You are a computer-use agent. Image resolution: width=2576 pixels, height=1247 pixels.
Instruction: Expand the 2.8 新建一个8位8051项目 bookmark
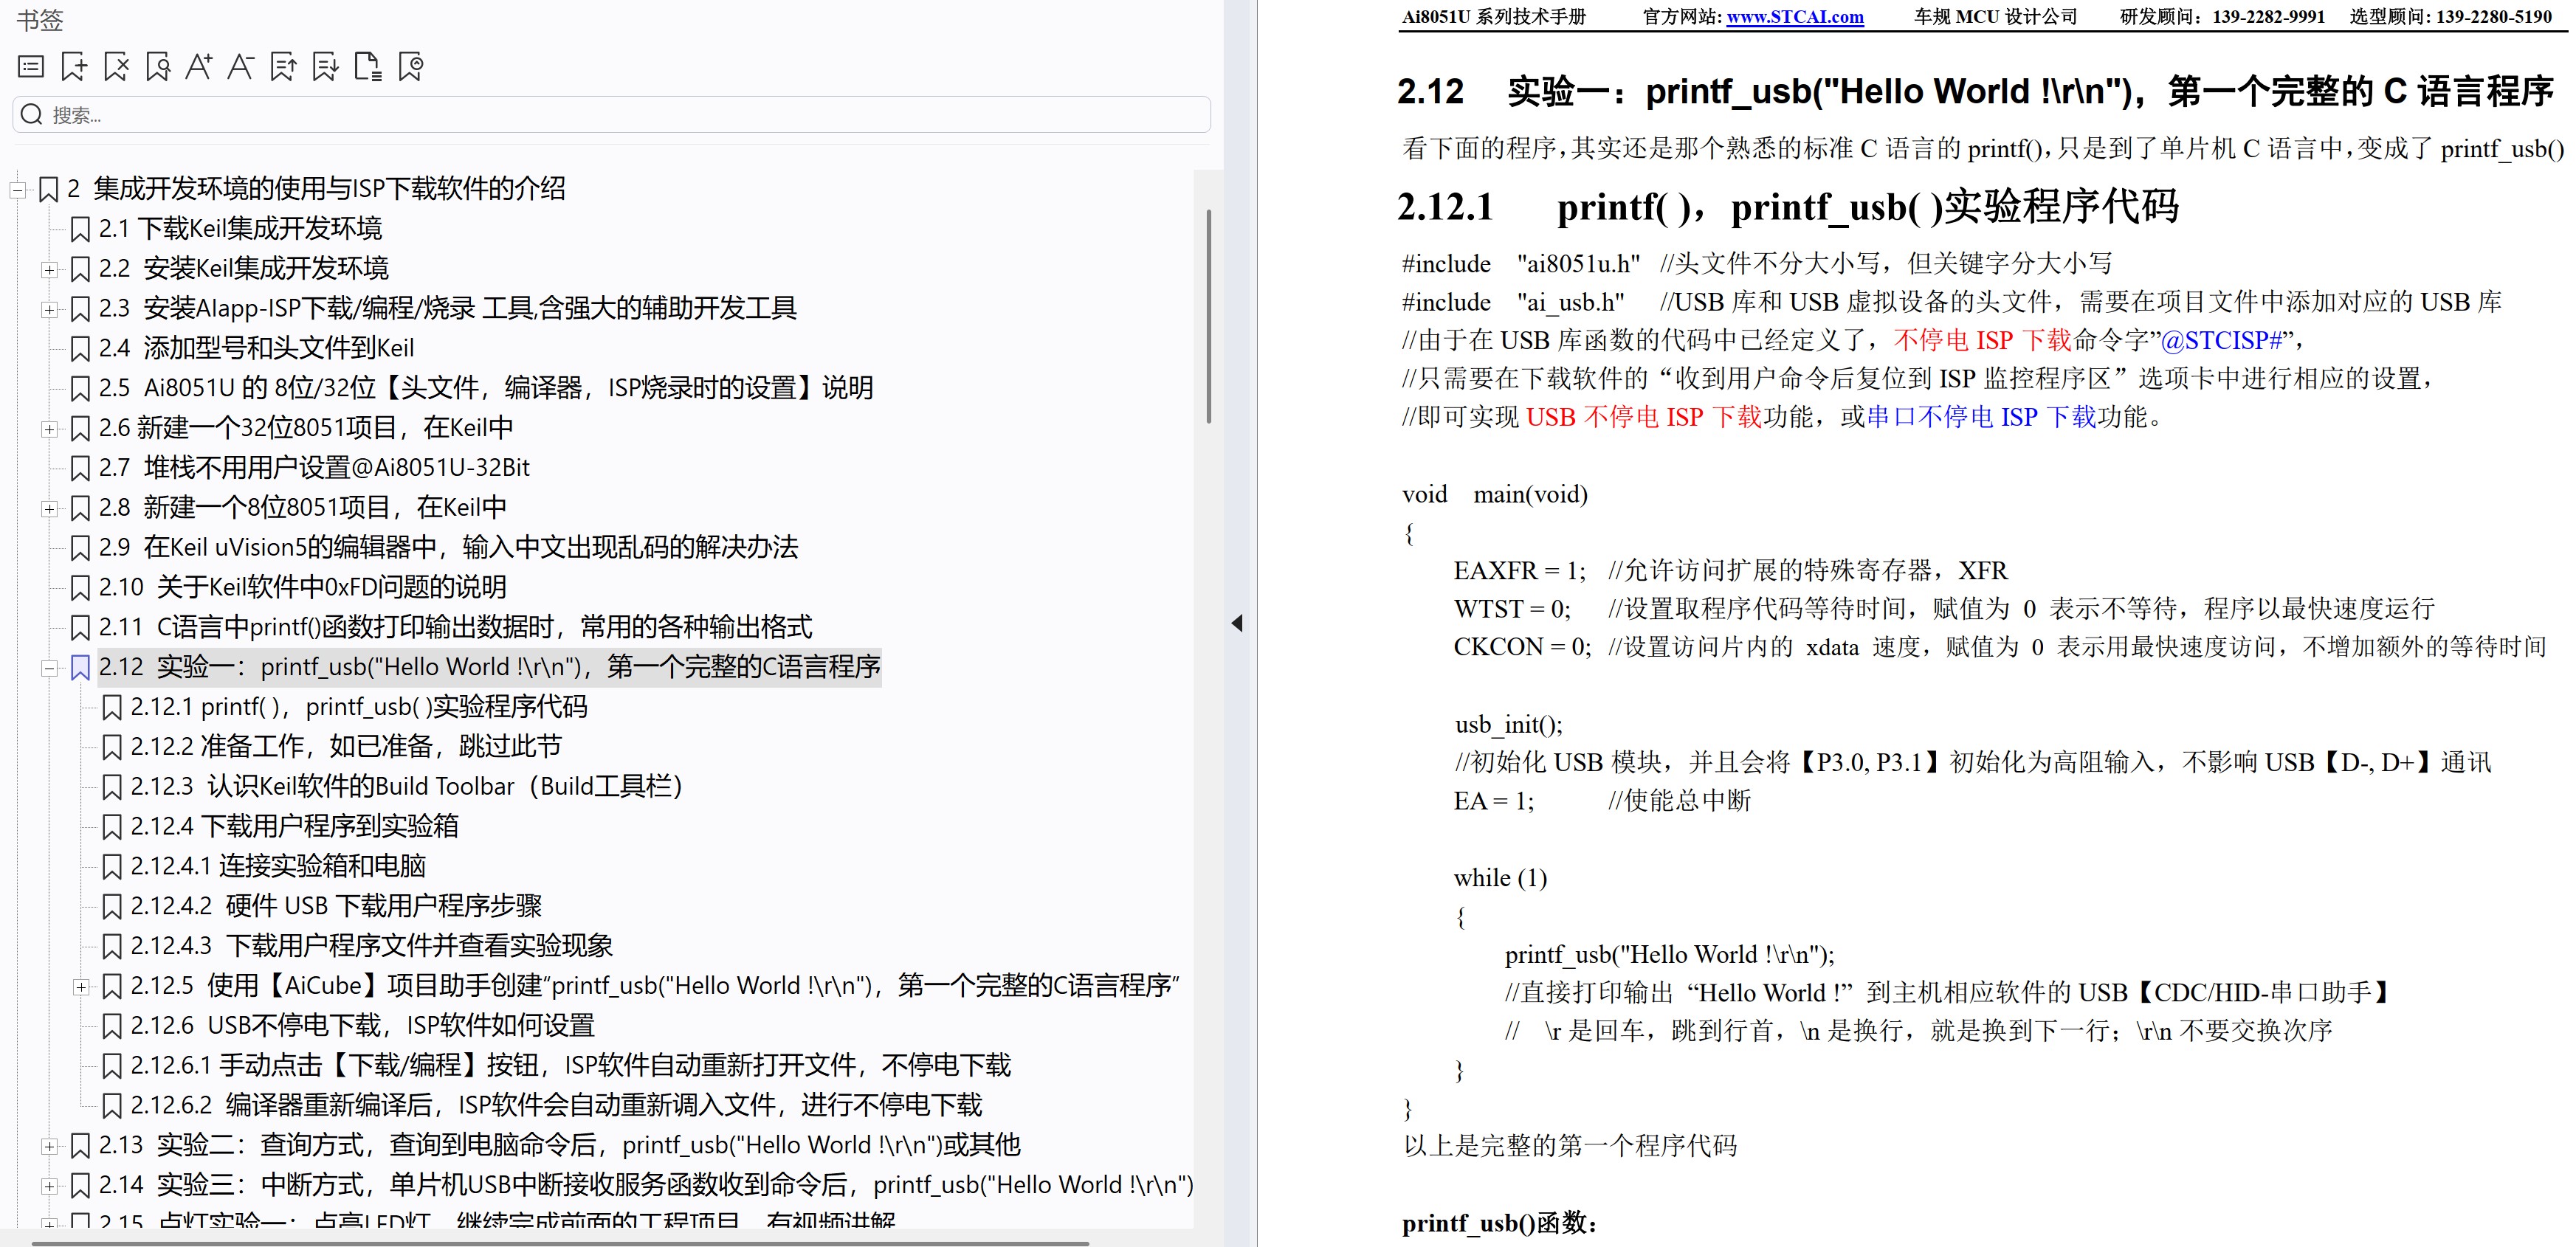pyautogui.click(x=49, y=509)
